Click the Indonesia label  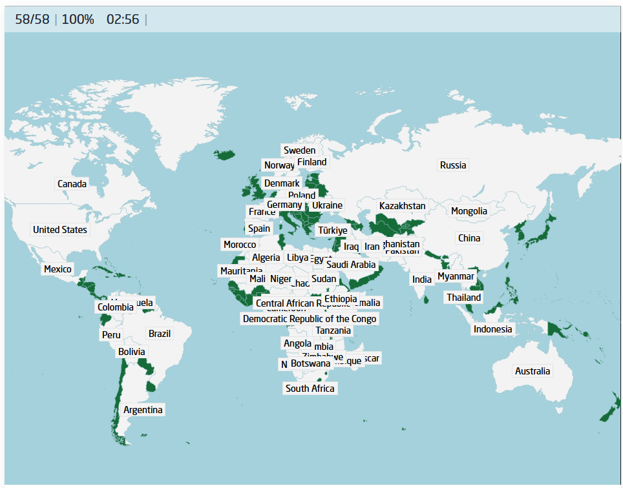tap(492, 329)
